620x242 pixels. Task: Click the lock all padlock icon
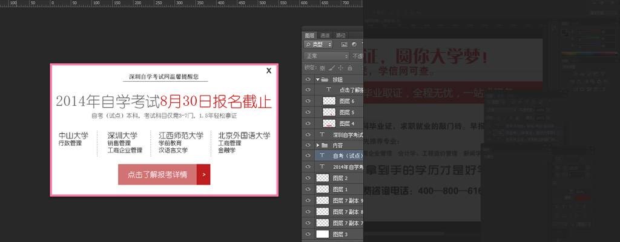[350, 67]
